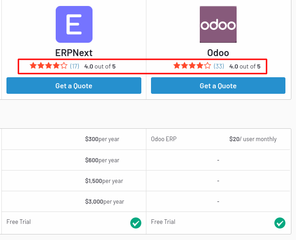This screenshot has width=296, height=240.
Task: Click Odoo Free Trial green checkmark
Action: pyautogui.click(x=280, y=223)
